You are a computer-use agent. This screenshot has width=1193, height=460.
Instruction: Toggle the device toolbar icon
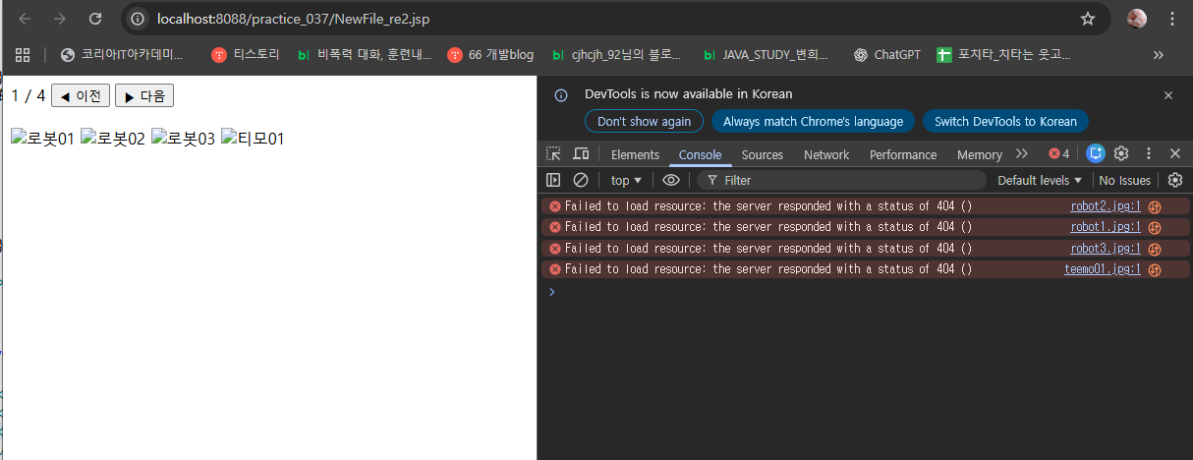pyautogui.click(x=581, y=154)
